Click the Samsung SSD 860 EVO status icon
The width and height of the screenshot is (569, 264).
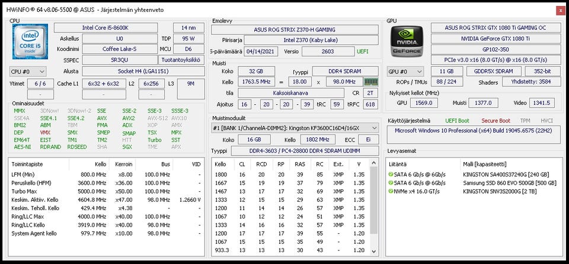click(x=391, y=183)
